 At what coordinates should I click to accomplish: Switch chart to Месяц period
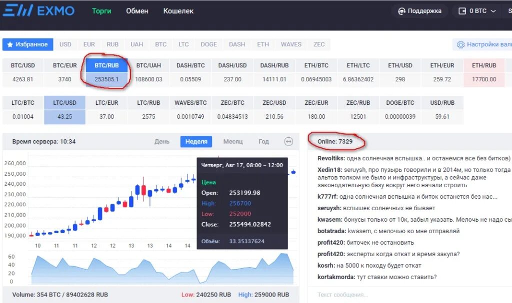[x=233, y=142]
